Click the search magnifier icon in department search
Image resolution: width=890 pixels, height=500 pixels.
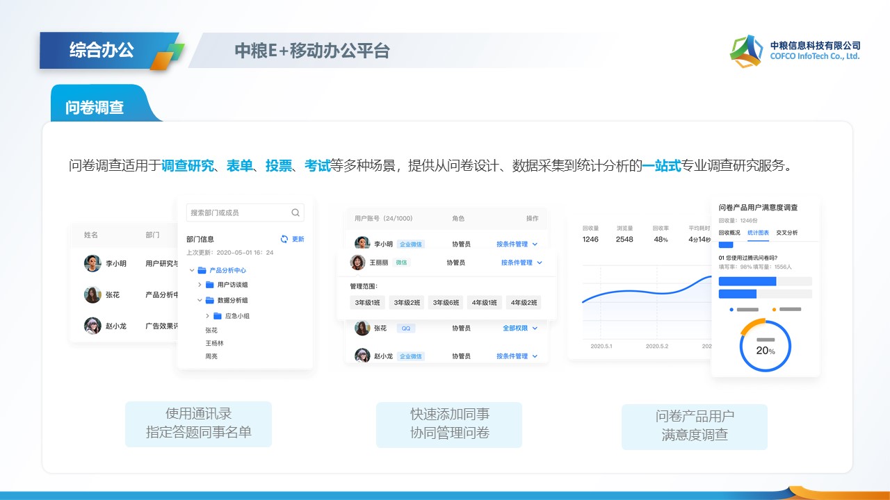click(x=296, y=212)
